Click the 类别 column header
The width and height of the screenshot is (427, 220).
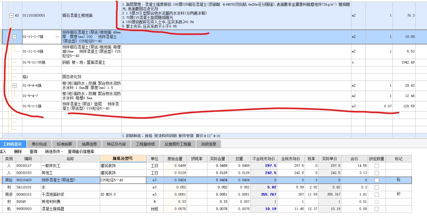[x=9, y=159]
